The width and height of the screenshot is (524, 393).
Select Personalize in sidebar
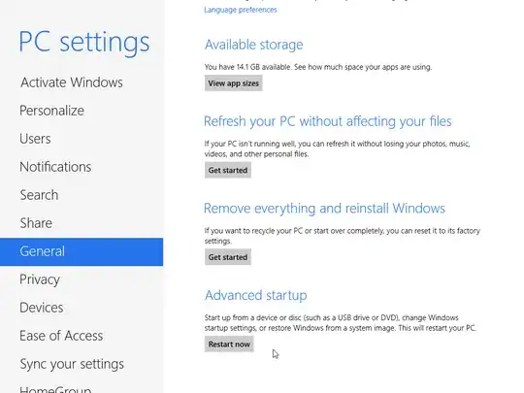[51, 111]
